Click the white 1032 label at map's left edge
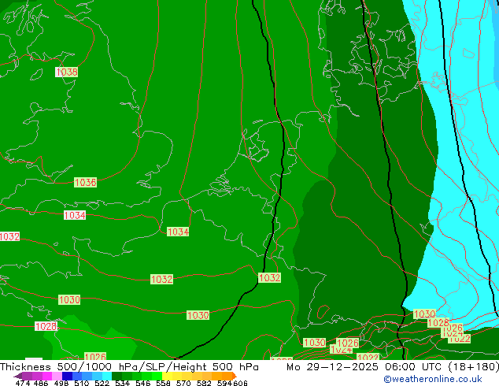Screen dimensions: 499x386 tap(9, 236)
